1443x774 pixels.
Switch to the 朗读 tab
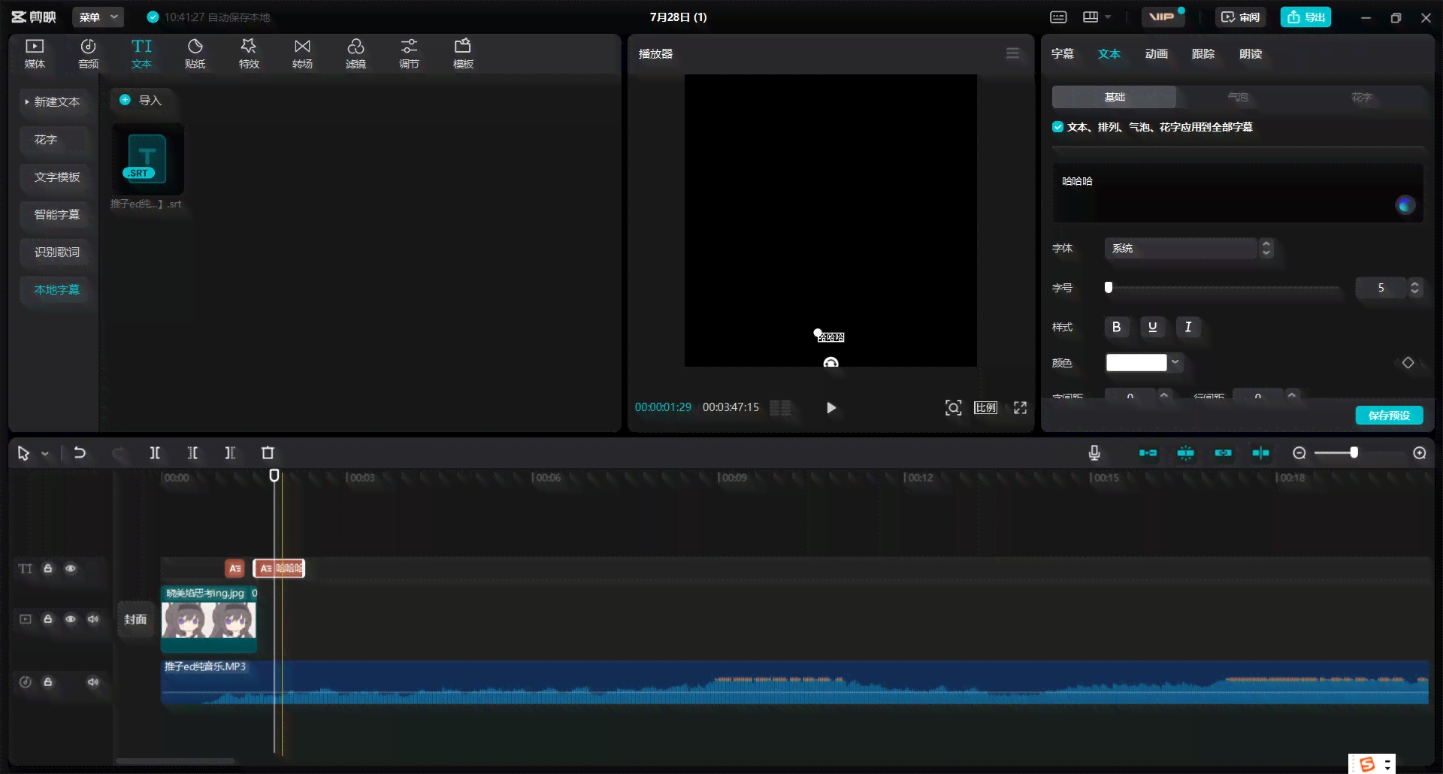[1251, 53]
